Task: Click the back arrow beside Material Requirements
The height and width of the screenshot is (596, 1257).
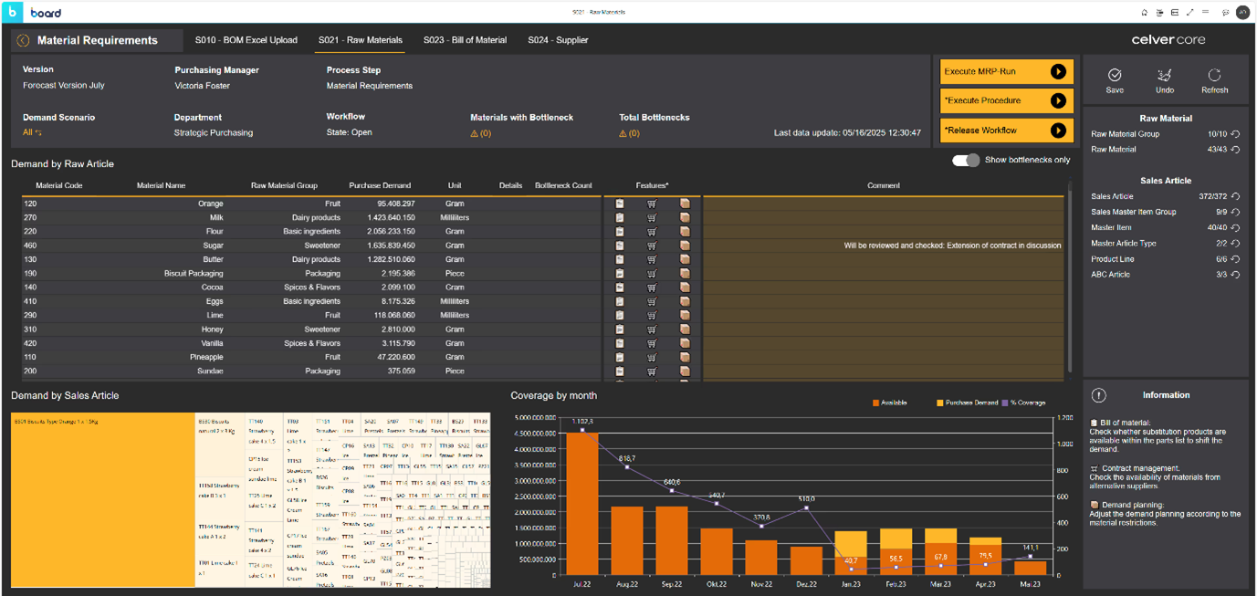Action: 23,40
